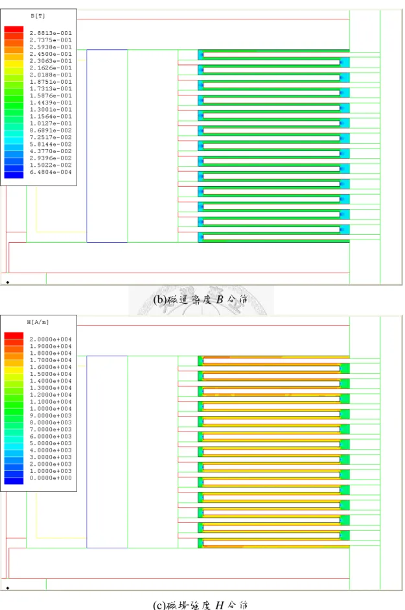Click the origin marker in the H plot
The width and height of the screenshot is (405, 610).
tap(8, 588)
